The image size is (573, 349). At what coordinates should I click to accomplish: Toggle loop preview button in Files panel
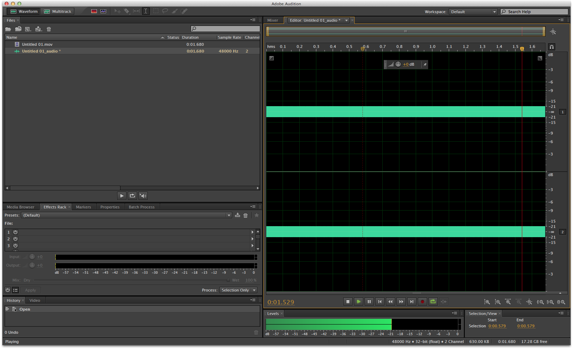click(x=132, y=196)
